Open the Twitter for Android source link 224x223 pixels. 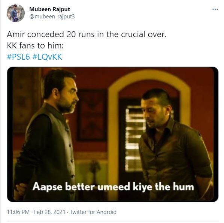click(93, 212)
